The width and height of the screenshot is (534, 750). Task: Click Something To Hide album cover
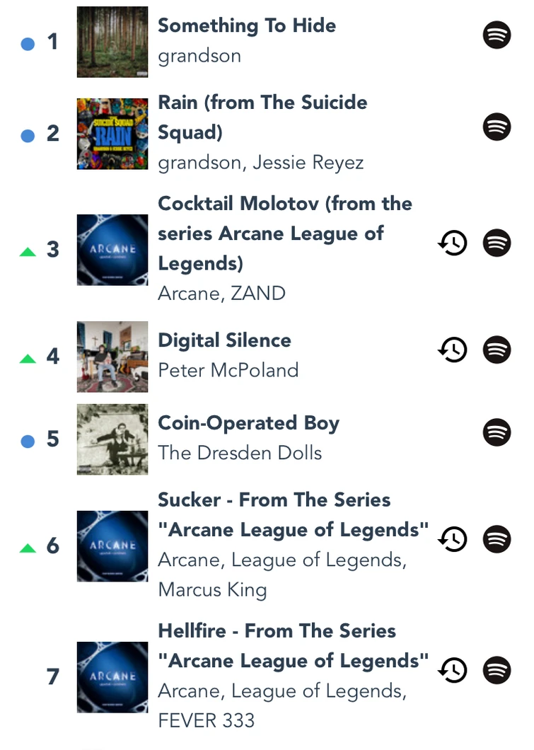tap(112, 42)
